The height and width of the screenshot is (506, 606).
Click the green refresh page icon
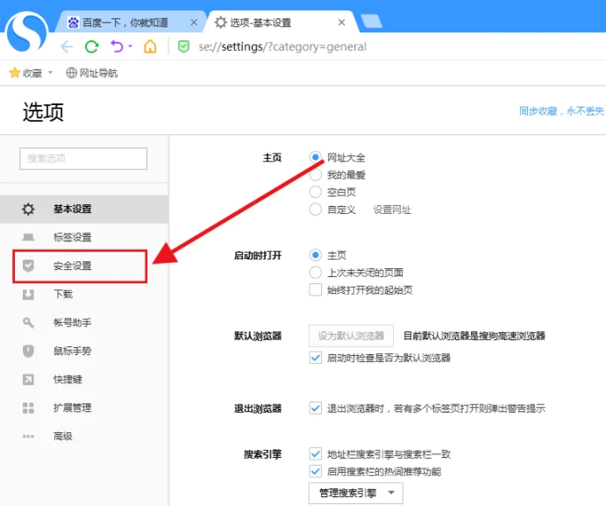pos(91,46)
